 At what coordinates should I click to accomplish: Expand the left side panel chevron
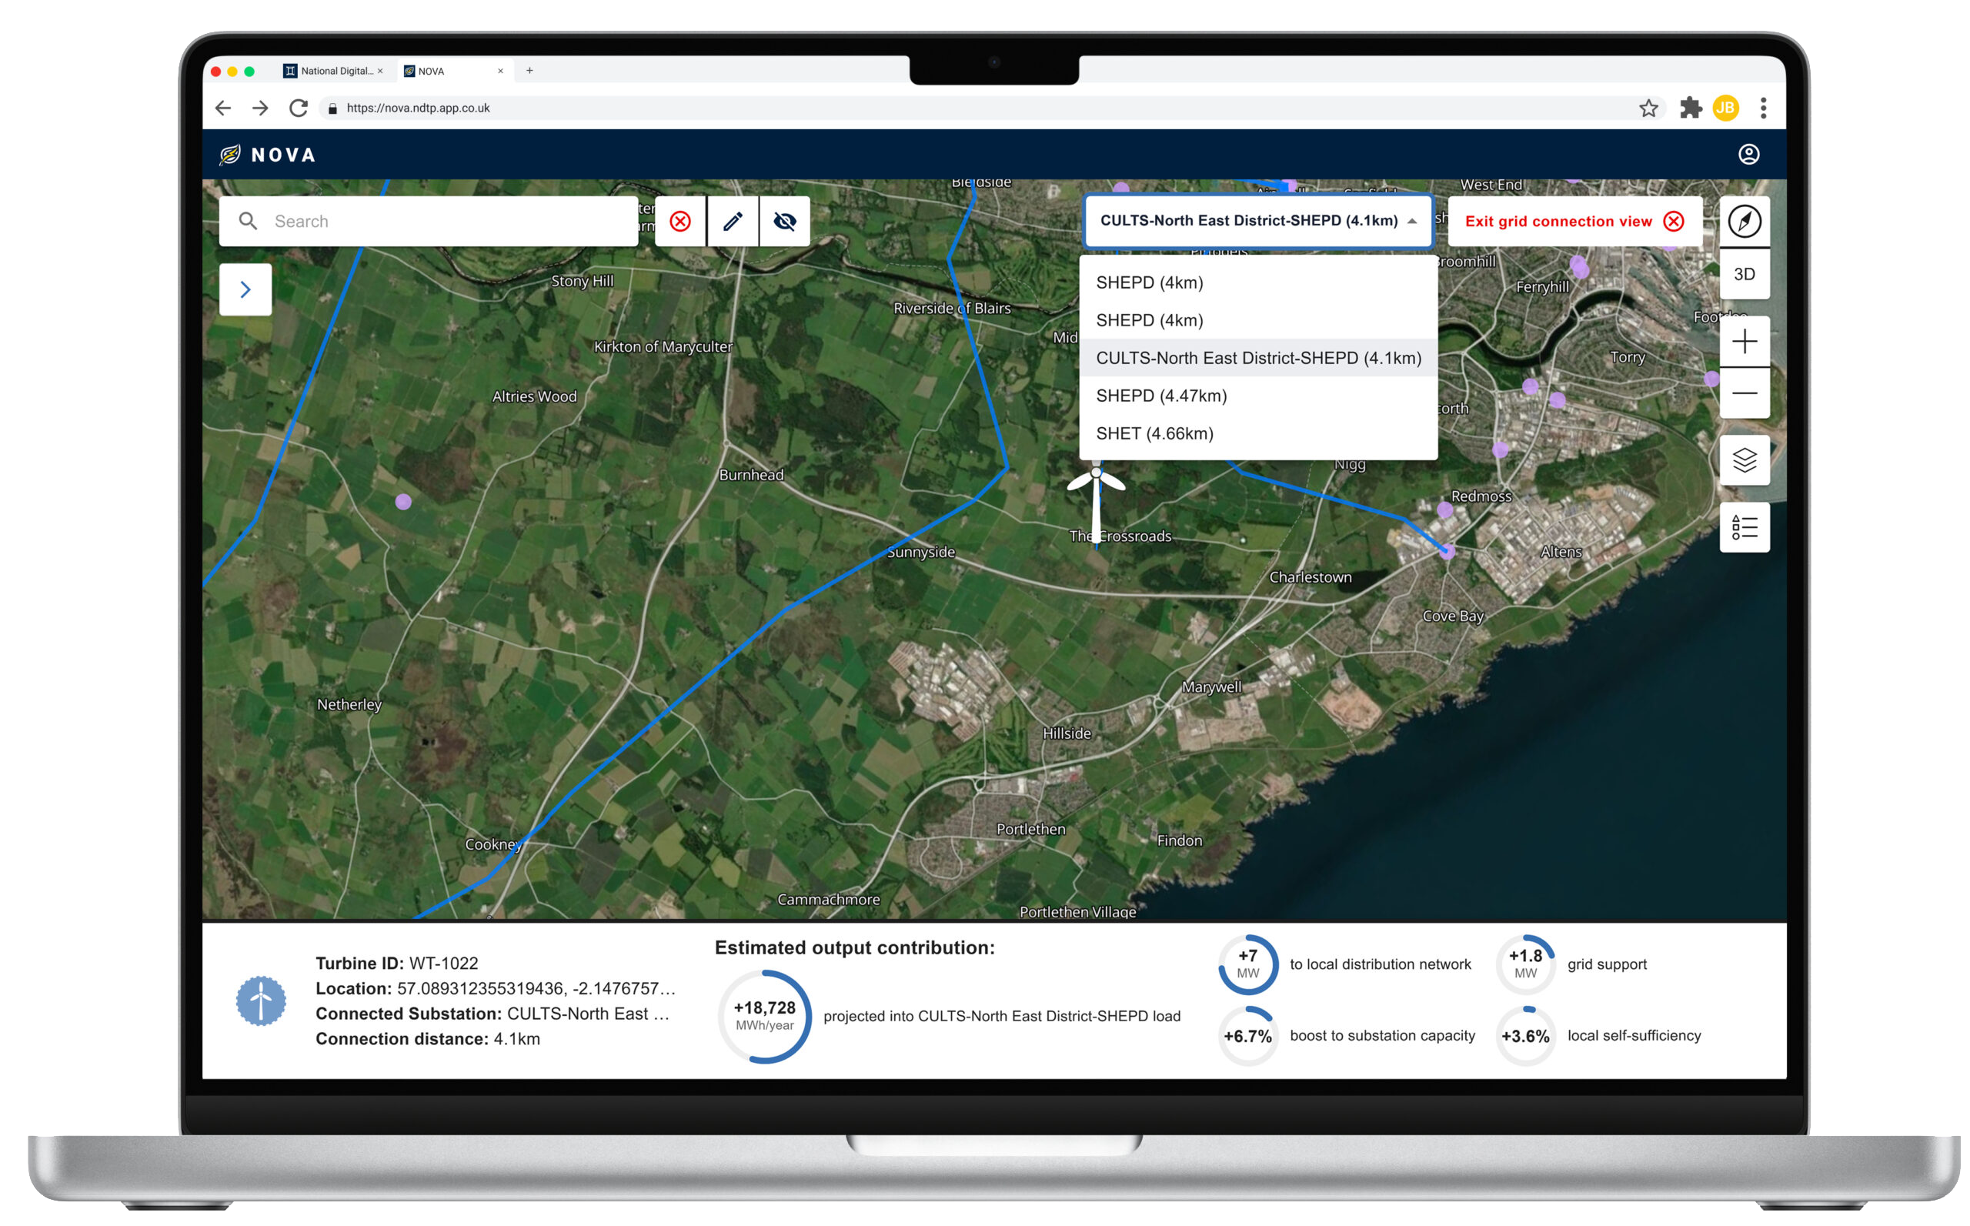pos(245,289)
